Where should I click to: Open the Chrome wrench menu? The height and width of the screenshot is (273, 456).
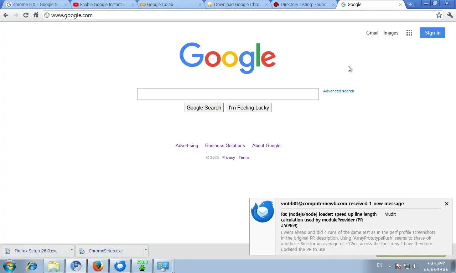tap(450, 15)
